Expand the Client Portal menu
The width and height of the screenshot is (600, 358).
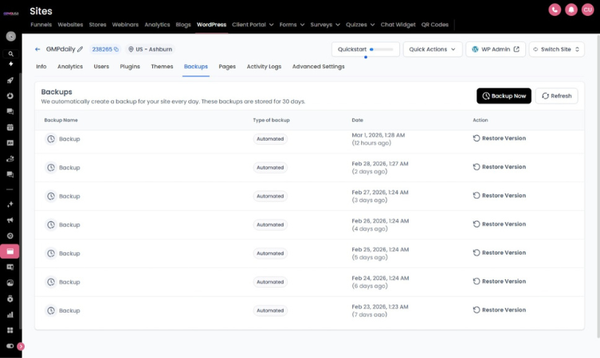click(253, 25)
